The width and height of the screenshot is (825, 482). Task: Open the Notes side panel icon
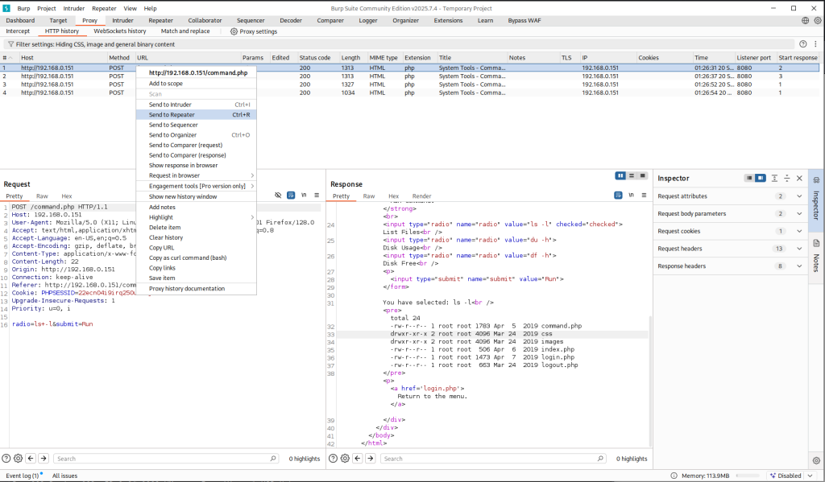815,244
